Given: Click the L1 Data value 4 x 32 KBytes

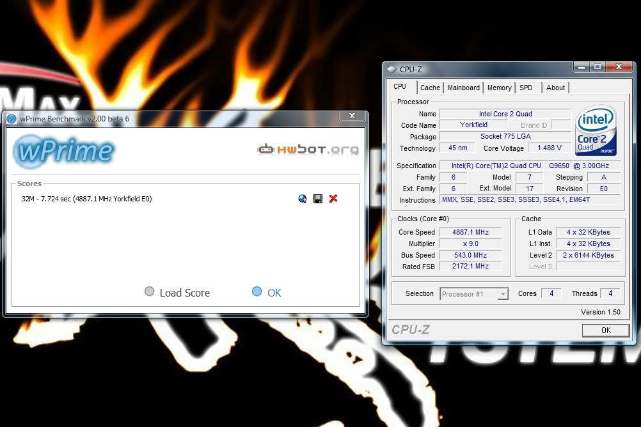Looking at the screenshot, I should [589, 232].
